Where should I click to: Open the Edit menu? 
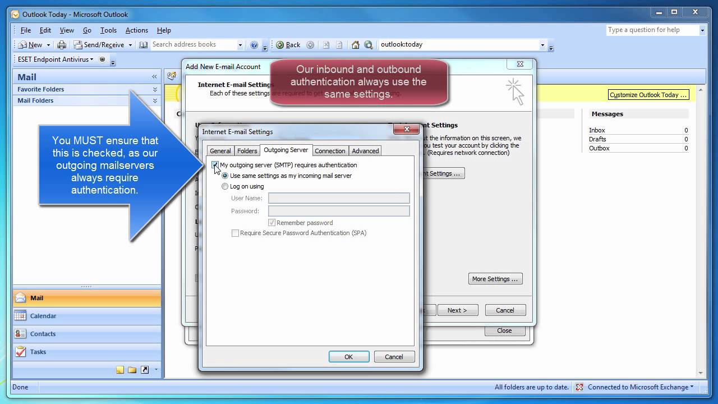tap(45, 30)
